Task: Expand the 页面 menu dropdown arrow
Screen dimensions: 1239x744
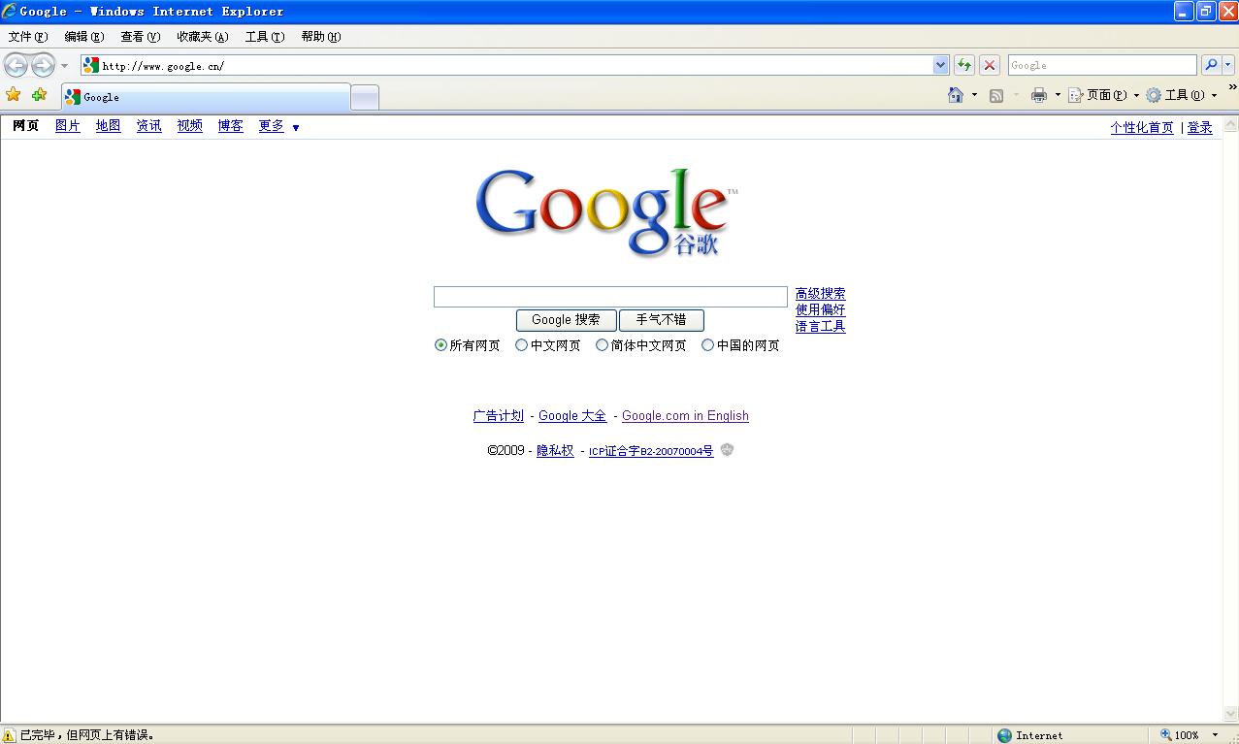Action: pos(1136,95)
